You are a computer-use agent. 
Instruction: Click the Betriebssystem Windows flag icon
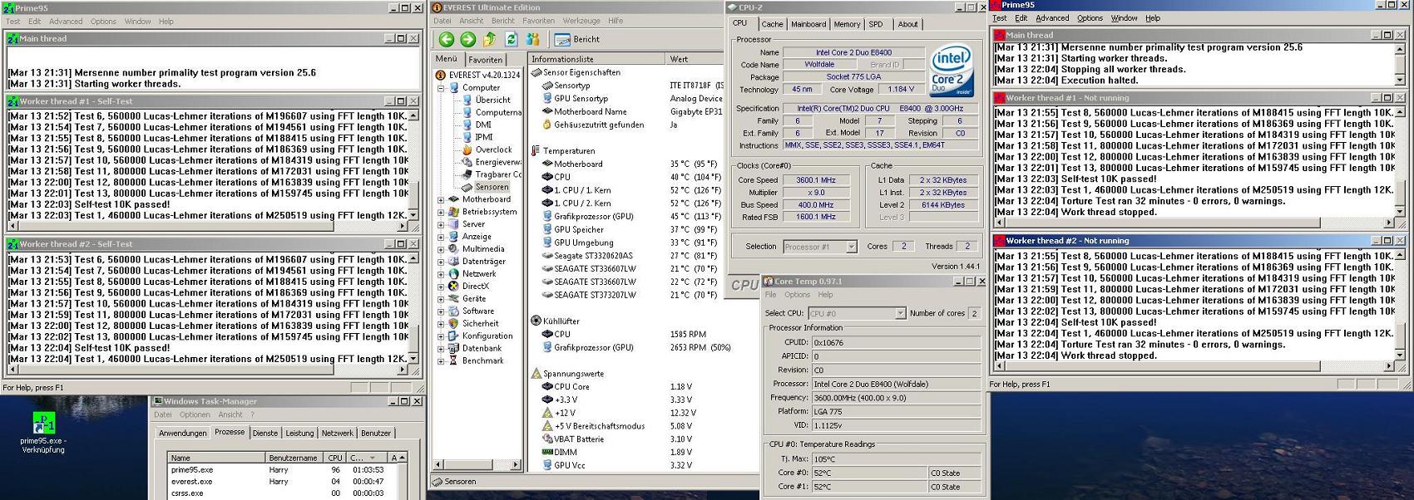[453, 212]
